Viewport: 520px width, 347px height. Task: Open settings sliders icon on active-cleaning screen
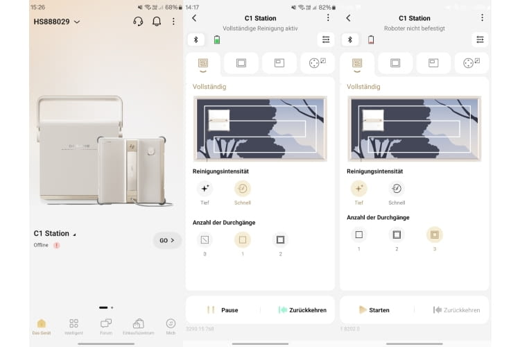[x=326, y=40]
